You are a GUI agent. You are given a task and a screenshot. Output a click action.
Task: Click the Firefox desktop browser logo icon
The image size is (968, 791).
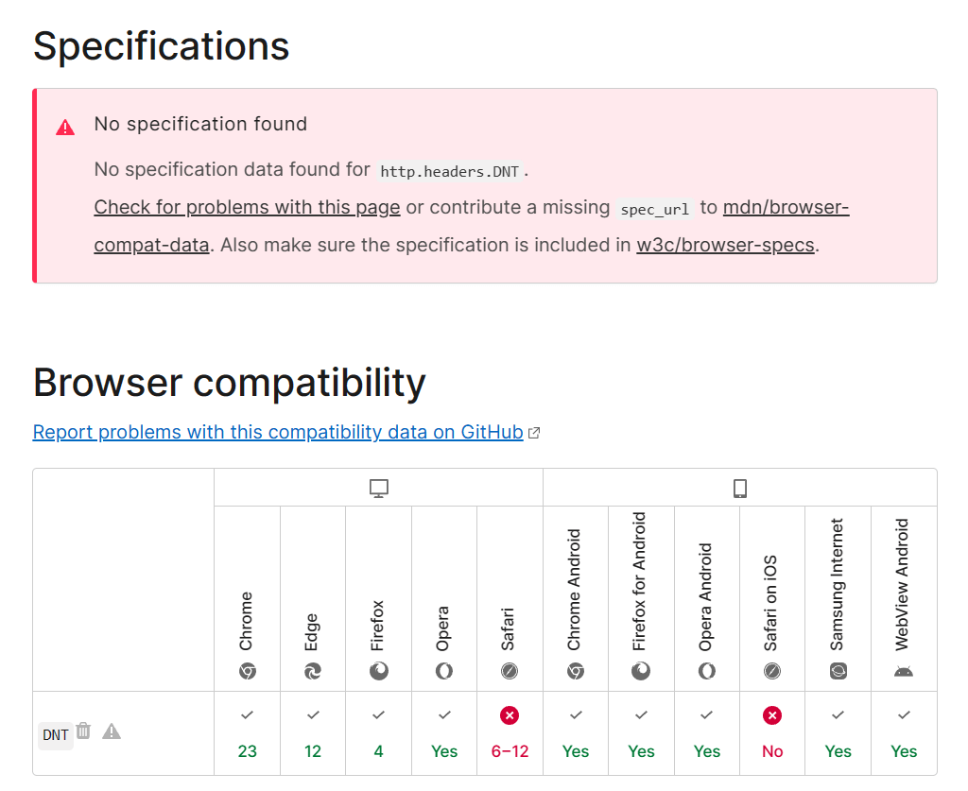click(378, 671)
